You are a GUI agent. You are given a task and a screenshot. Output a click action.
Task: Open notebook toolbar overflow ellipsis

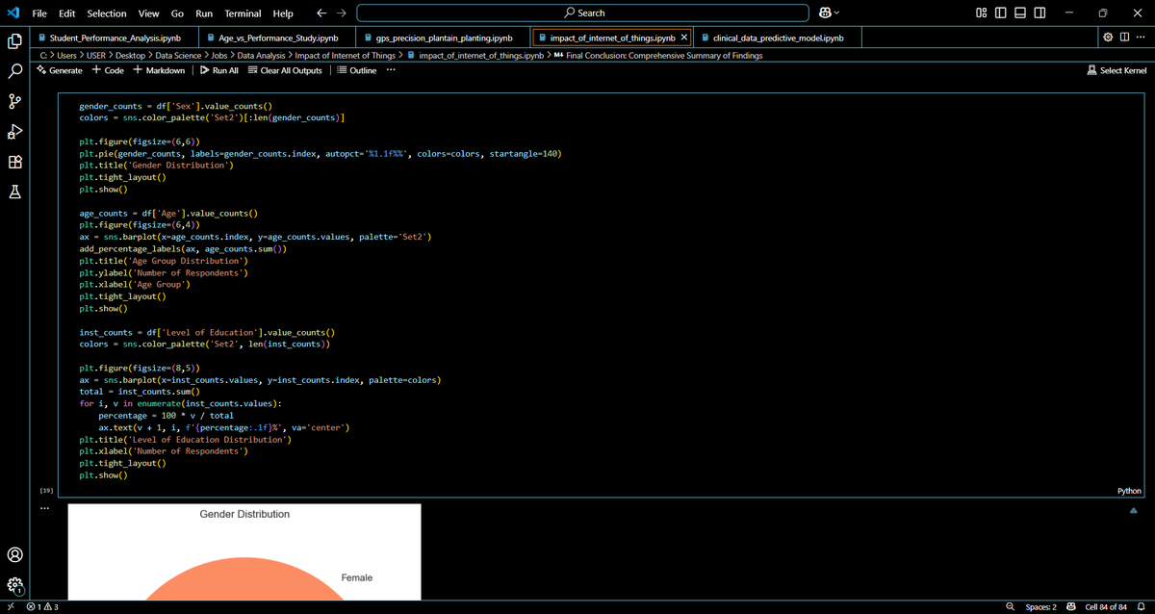(x=391, y=70)
